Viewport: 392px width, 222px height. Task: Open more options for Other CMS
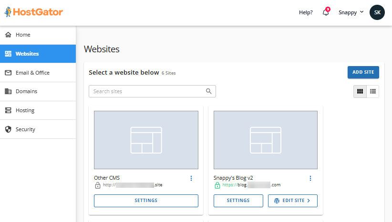pos(191,178)
